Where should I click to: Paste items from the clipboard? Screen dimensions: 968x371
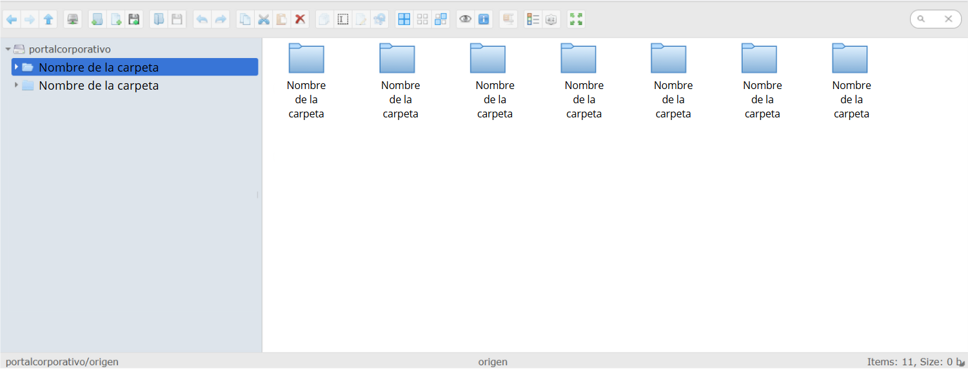click(282, 19)
